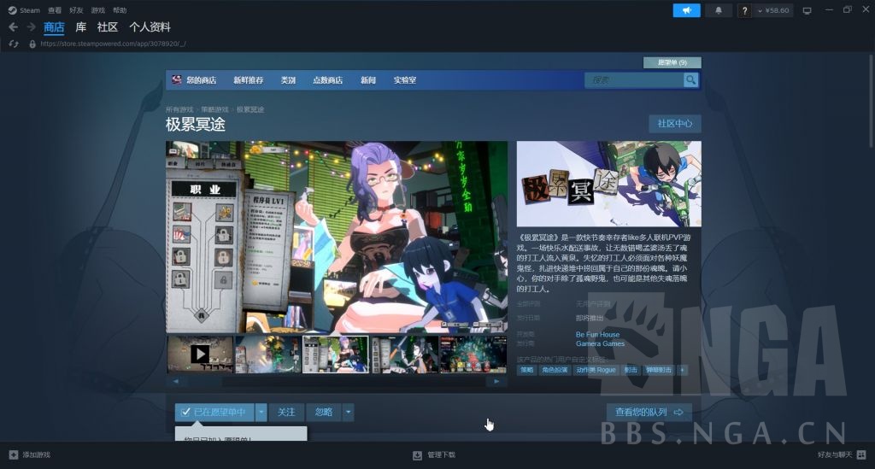875x469 pixels.
Task: Select the fifth screenshot thumbnail
Action: (473, 355)
